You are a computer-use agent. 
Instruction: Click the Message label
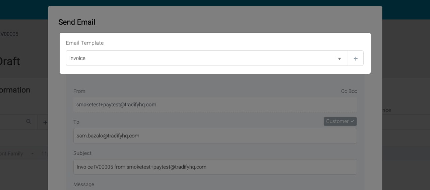click(x=84, y=184)
